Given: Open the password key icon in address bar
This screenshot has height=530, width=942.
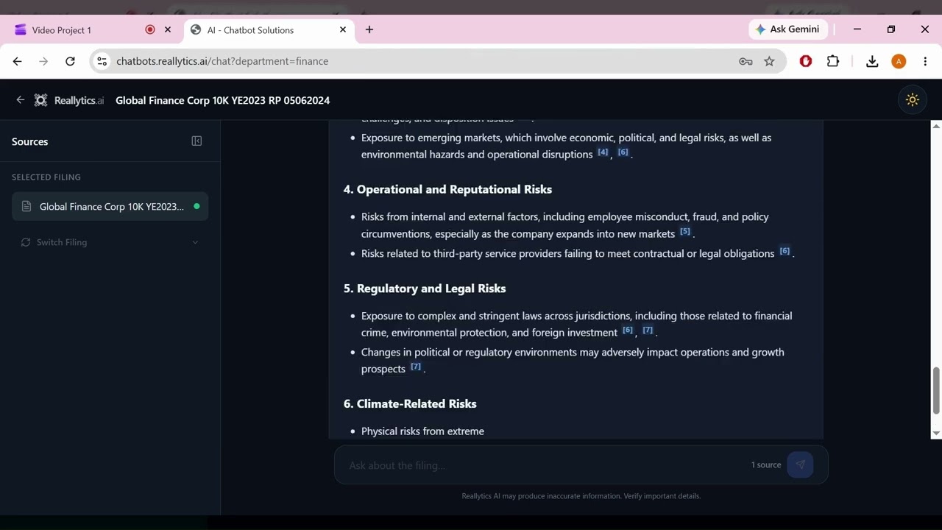Looking at the screenshot, I should (746, 61).
